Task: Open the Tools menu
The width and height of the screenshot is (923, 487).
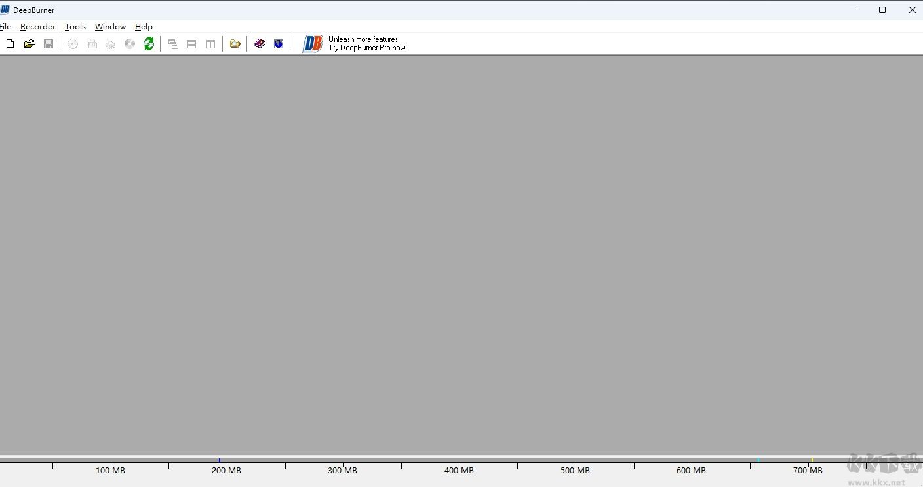Action: (75, 27)
